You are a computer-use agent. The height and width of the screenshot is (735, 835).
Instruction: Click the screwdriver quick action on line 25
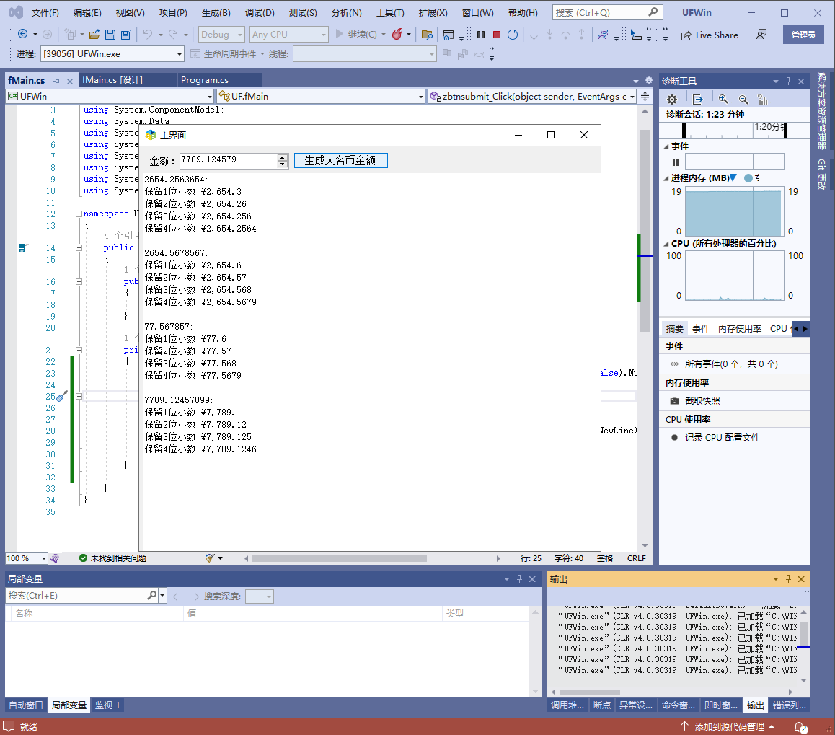coord(62,396)
